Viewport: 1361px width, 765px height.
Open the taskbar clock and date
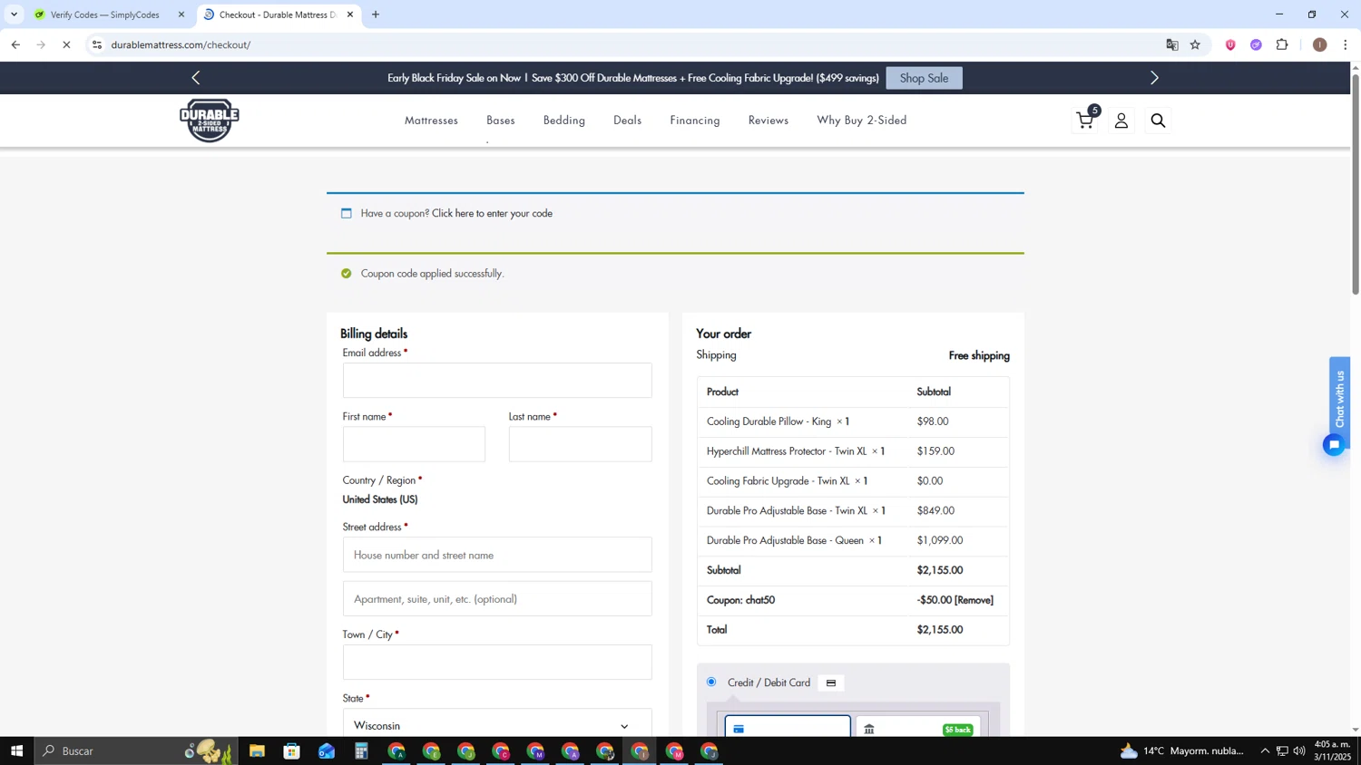1332,750
